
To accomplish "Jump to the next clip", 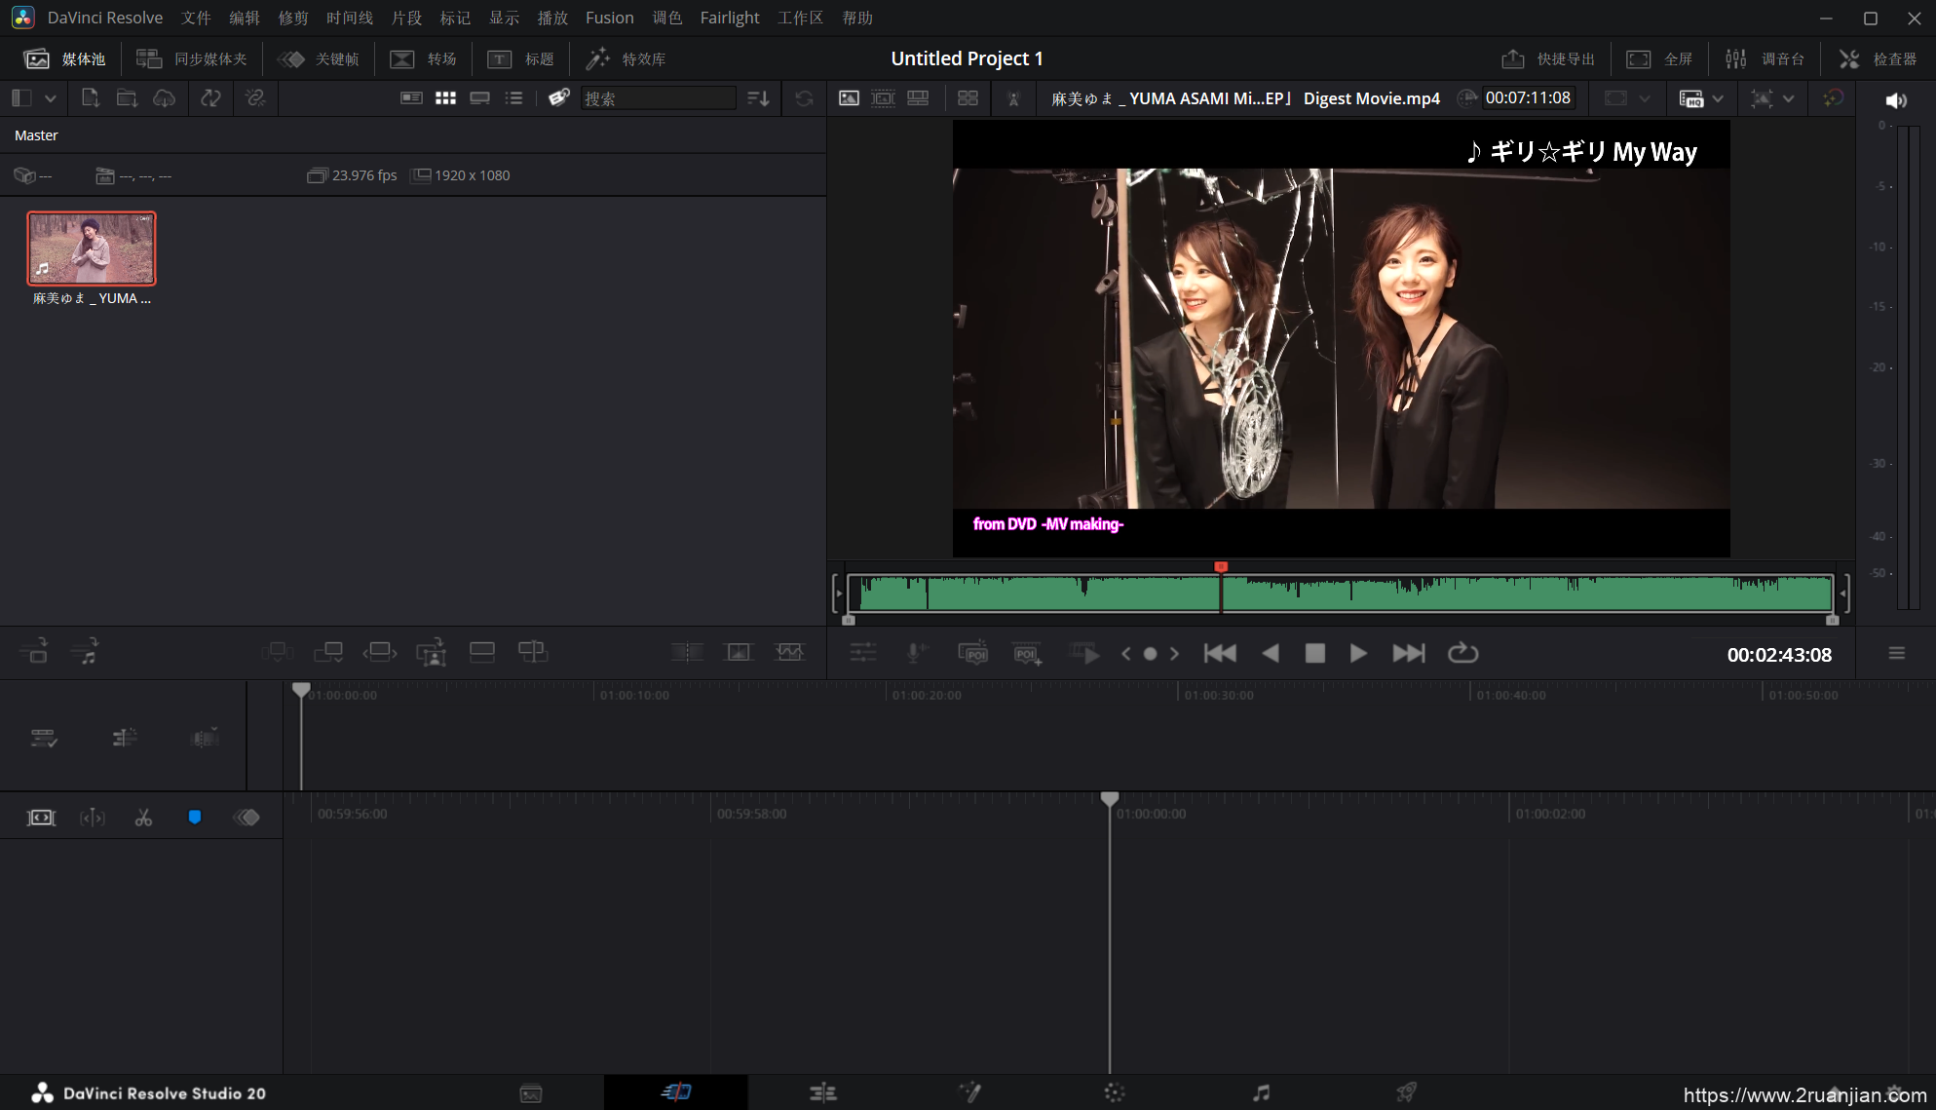I will tap(1408, 654).
